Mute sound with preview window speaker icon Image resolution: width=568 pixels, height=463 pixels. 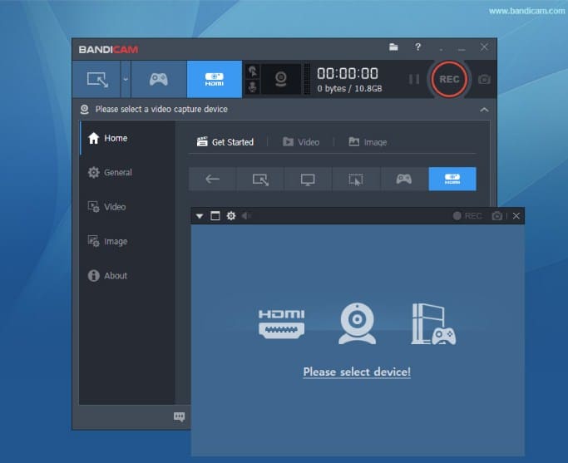click(x=246, y=216)
